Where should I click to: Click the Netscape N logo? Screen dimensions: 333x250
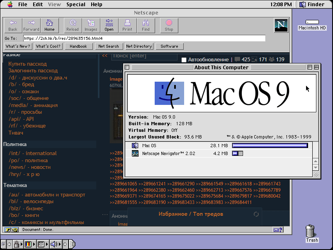click(x=281, y=25)
